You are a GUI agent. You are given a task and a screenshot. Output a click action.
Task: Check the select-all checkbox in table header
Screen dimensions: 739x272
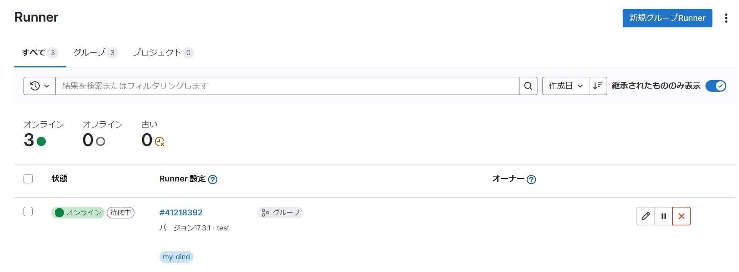coord(28,179)
